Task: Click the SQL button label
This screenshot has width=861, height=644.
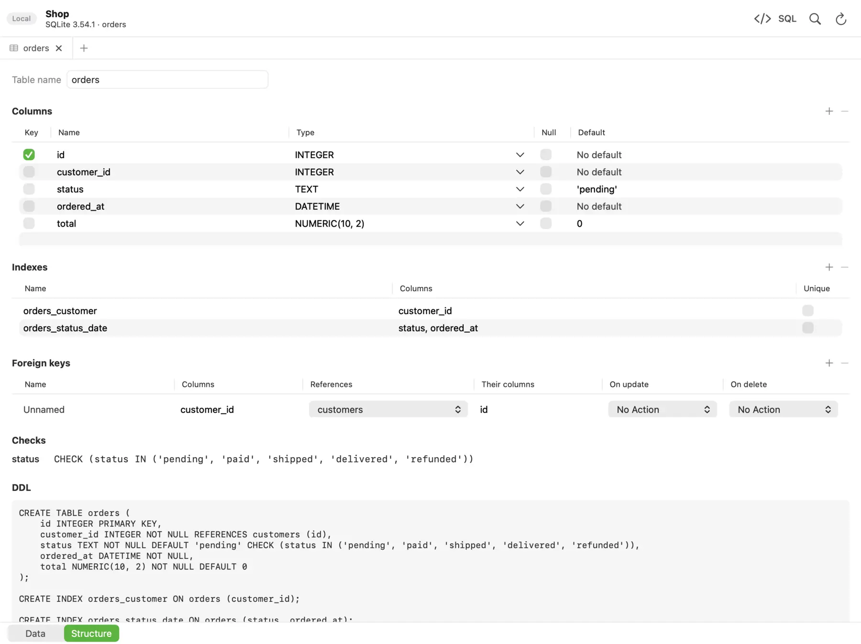Action: tap(787, 19)
